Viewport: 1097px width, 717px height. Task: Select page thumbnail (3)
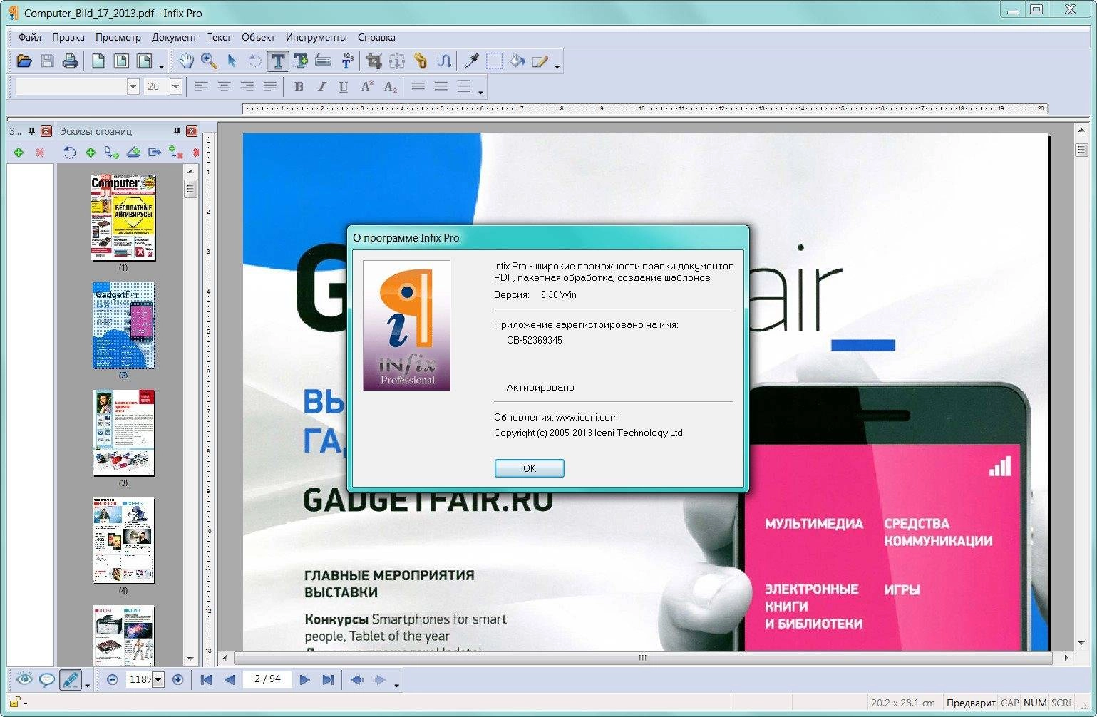point(123,433)
